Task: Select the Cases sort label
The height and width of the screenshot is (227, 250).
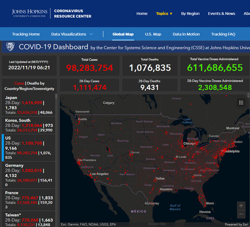Action: 19,83
